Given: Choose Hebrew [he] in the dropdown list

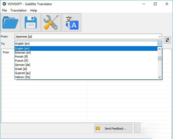Looking at the screenshot, I should (x=86, y=77).
